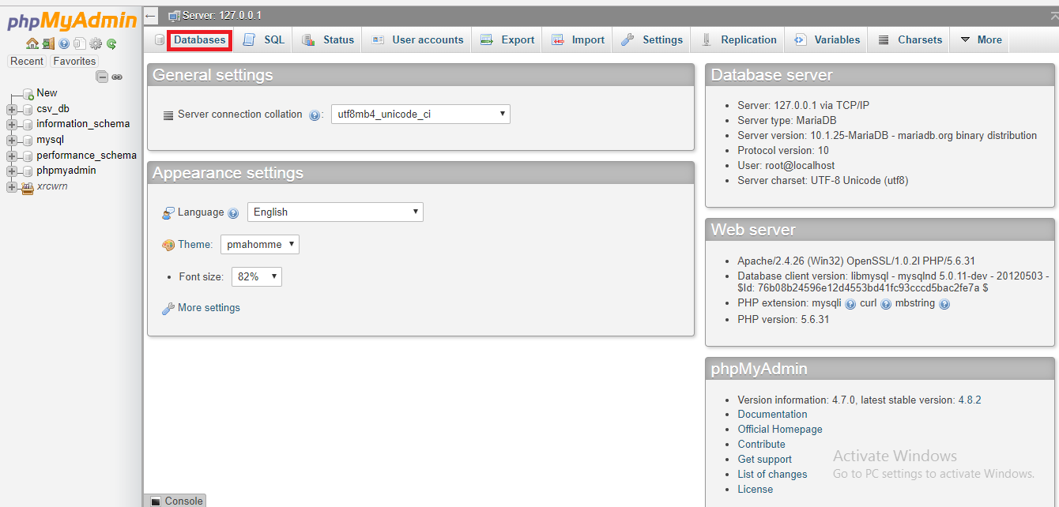Click the Console terminal icon
Screen dimensions: 1059x507
154,501
